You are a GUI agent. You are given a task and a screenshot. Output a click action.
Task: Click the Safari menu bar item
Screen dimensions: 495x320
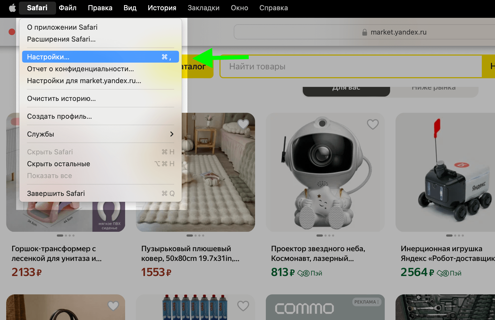[37, 8]
